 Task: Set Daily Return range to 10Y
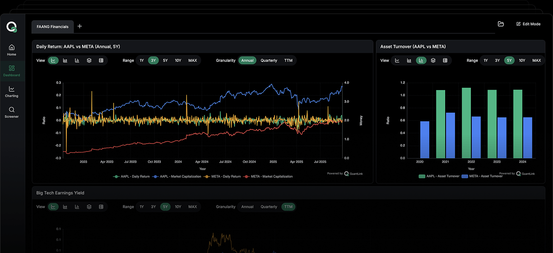[x=178, y=60]
